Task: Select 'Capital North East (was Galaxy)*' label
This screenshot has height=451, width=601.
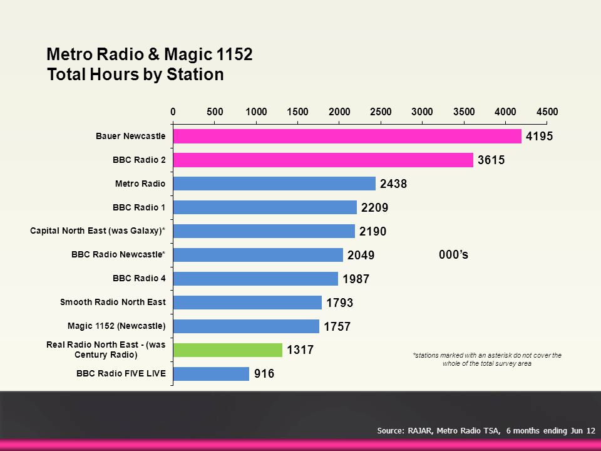Action: coord(98,231)
